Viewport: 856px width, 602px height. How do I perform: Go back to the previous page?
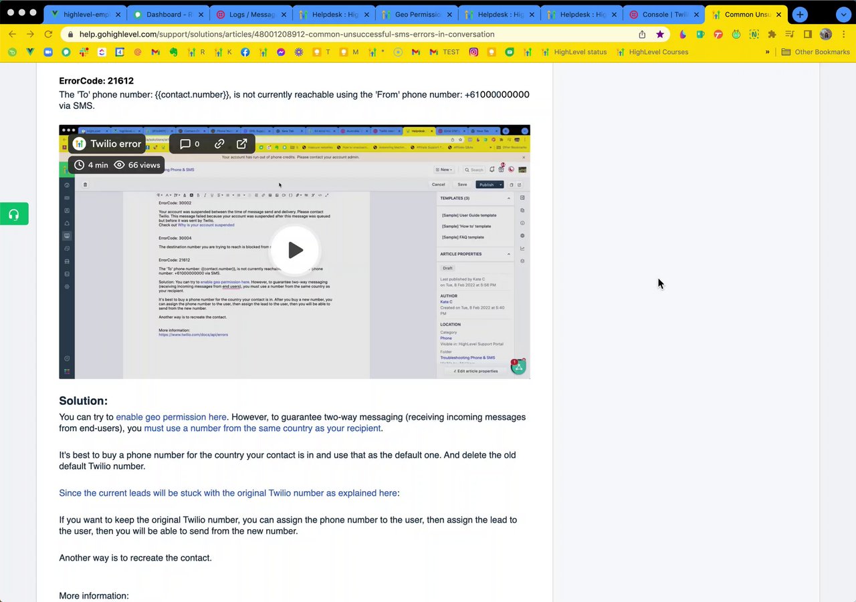pyautogui.click(x=12, y=34)
